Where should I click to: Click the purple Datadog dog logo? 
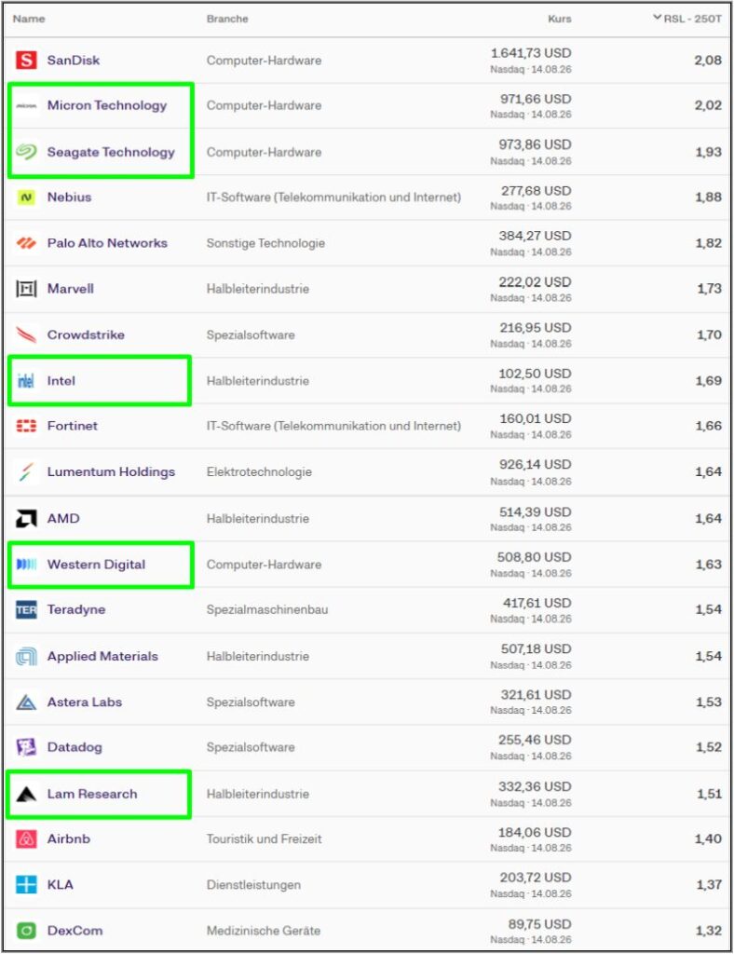pyautogui.click(x=26, y=746)
